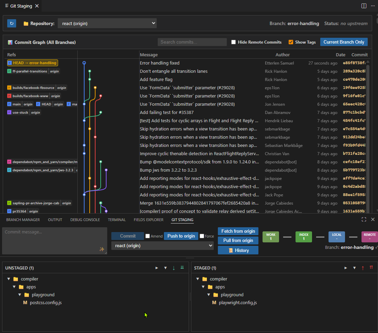Collapse all in Staged panel triangle icon

(x=354, y=268)
